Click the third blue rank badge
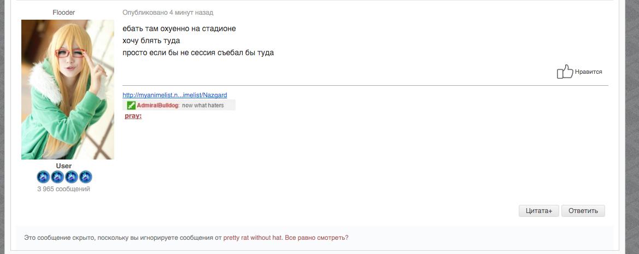Screen dimensions: 639x254 point(72,177)
